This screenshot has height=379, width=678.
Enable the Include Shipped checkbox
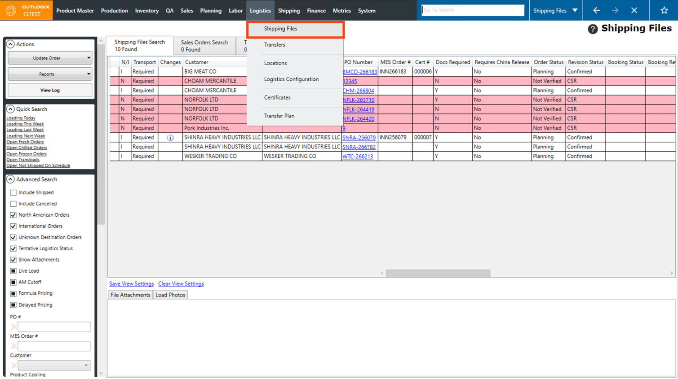tap(13, 192)
